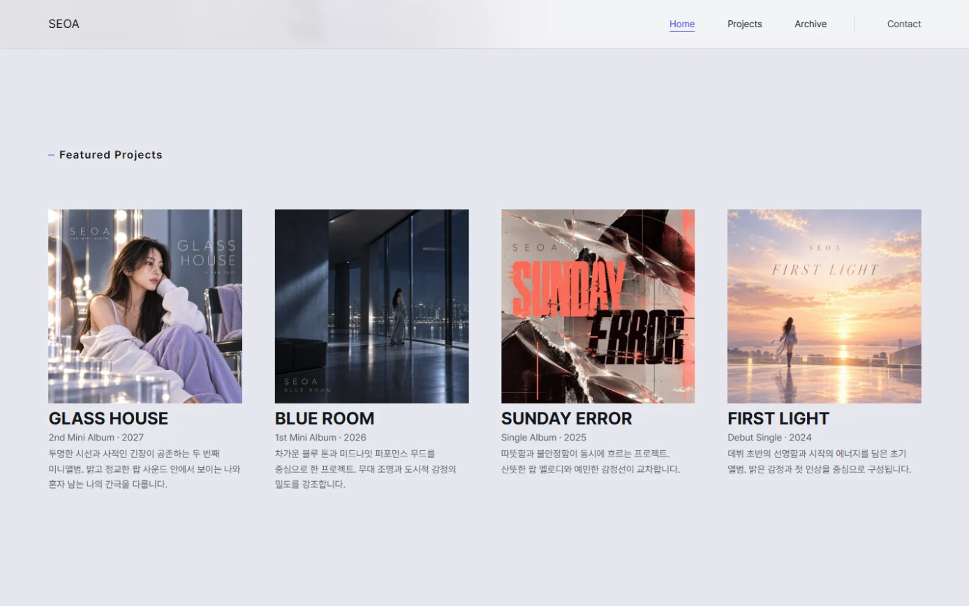
Task: Click the FIRST LIGHT title
Action: tap(778, 419)
